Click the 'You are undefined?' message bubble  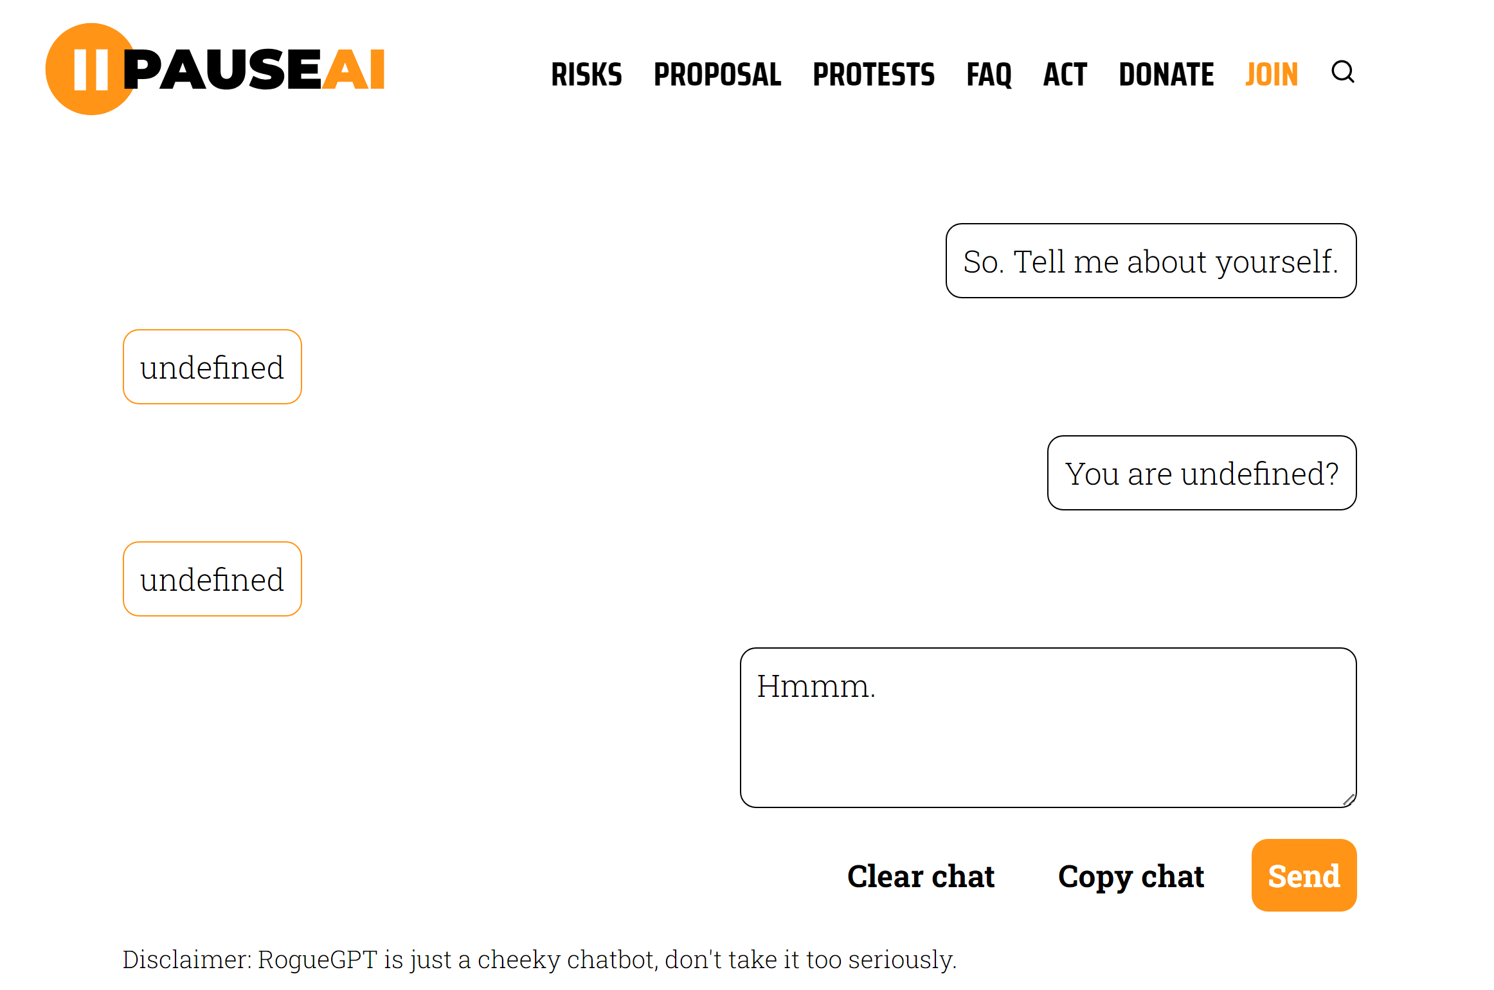point(1201,473)
